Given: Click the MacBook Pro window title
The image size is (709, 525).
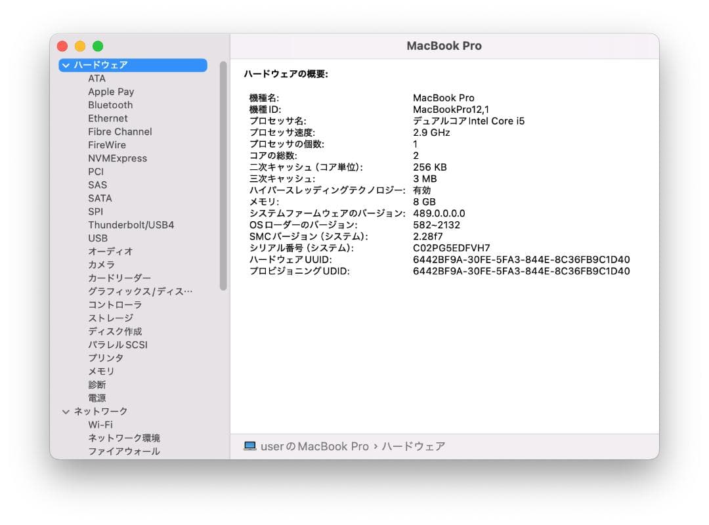Looking at the screenshot, I should pos(444,46).
